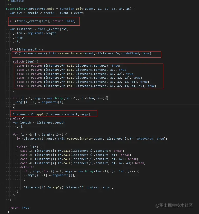Place cursor on 'var listeners = this._events[evt]'
Image resolution: width=199 pixels, height=214 pixels.
tap(39, 29)
